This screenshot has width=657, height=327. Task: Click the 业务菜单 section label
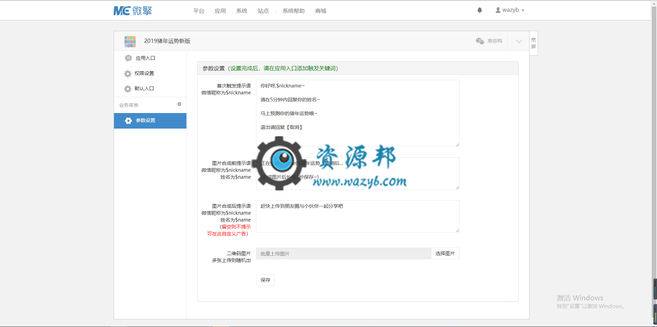pos(129,105)
